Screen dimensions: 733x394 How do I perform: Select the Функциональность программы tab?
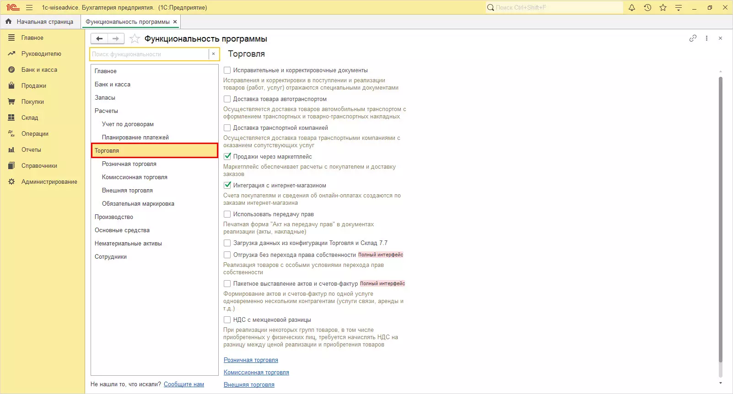(130, 21)
